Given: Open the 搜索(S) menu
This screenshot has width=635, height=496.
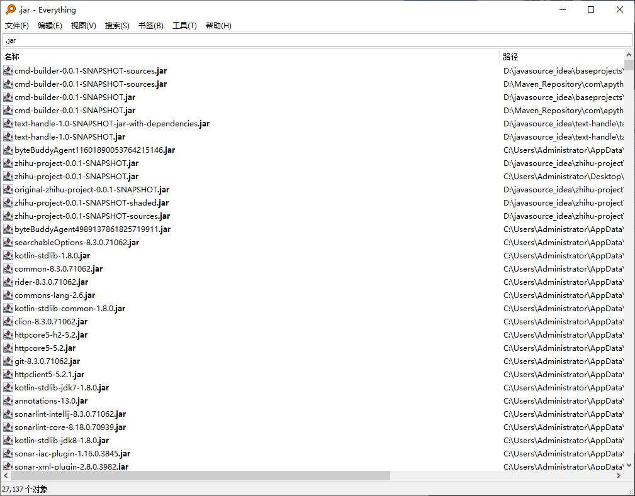Looking at the screenshot, I should click(117, 26).
